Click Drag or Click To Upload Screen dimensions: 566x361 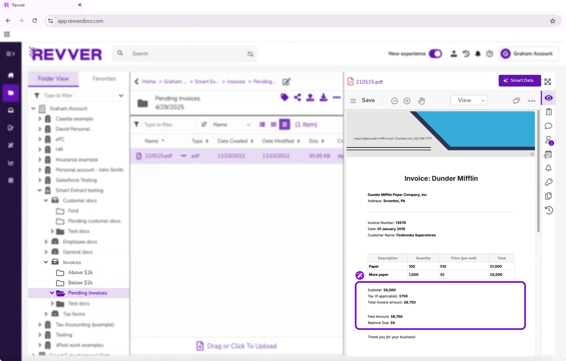(237, 346)
